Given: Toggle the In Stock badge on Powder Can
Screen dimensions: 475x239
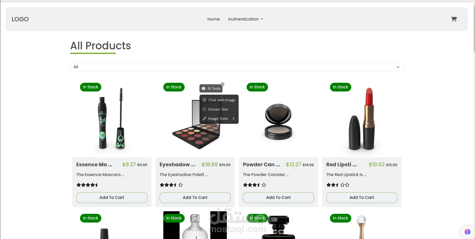Looking at the screenshot, I should [257, 87].
